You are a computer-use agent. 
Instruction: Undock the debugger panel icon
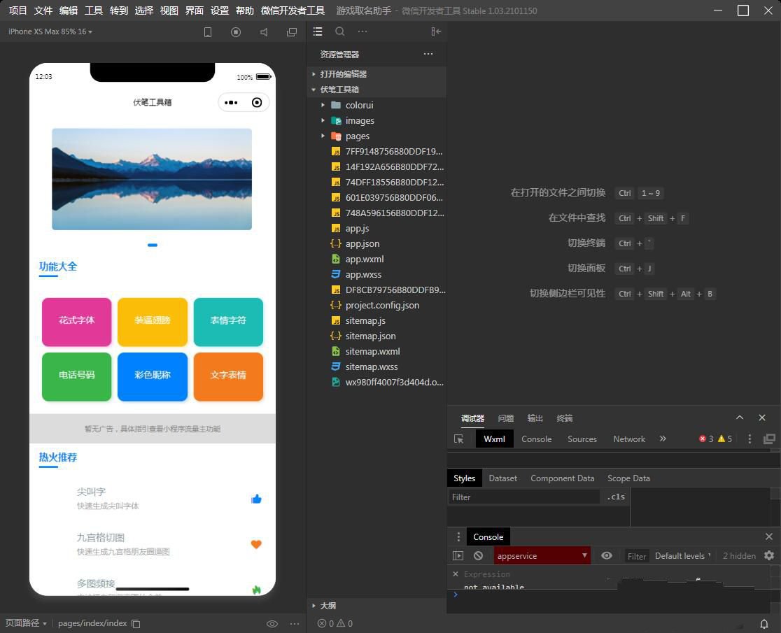770,439
